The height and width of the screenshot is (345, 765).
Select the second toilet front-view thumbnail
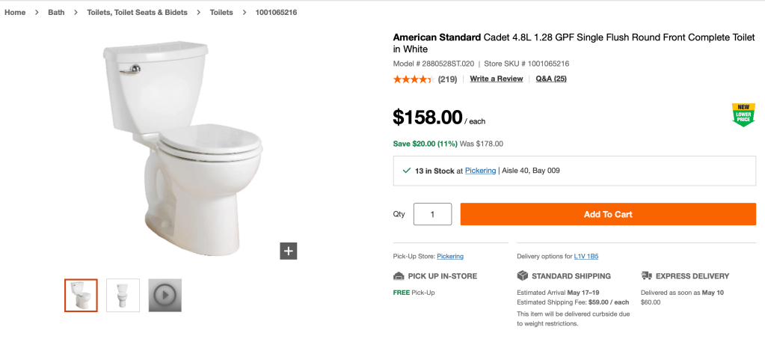point(123,295)
